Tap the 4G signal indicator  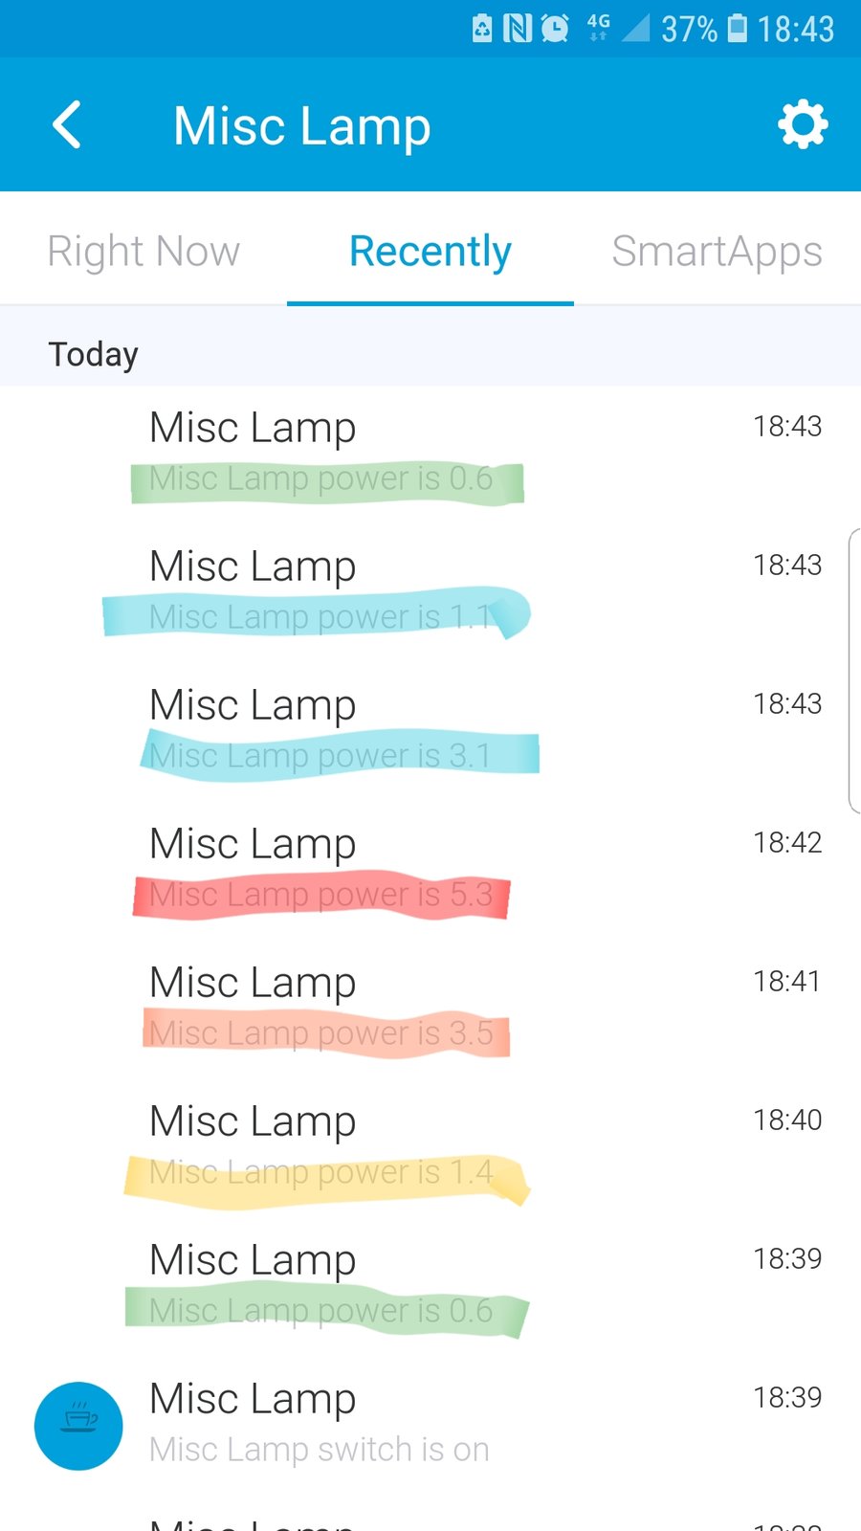[x=598, y=28]
